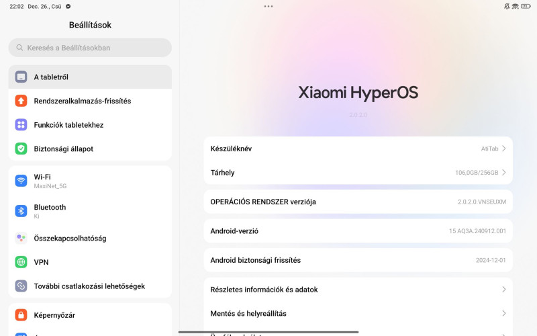The image size is (537, 336).
Task: Tap the Bluetooth icon in the sidebar
Action: [x=21, y=211]
